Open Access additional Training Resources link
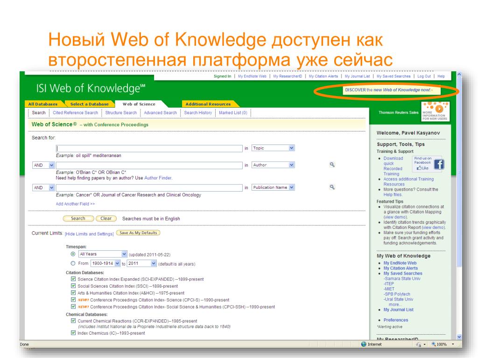The image size is (478, 358). coord(408,181)
